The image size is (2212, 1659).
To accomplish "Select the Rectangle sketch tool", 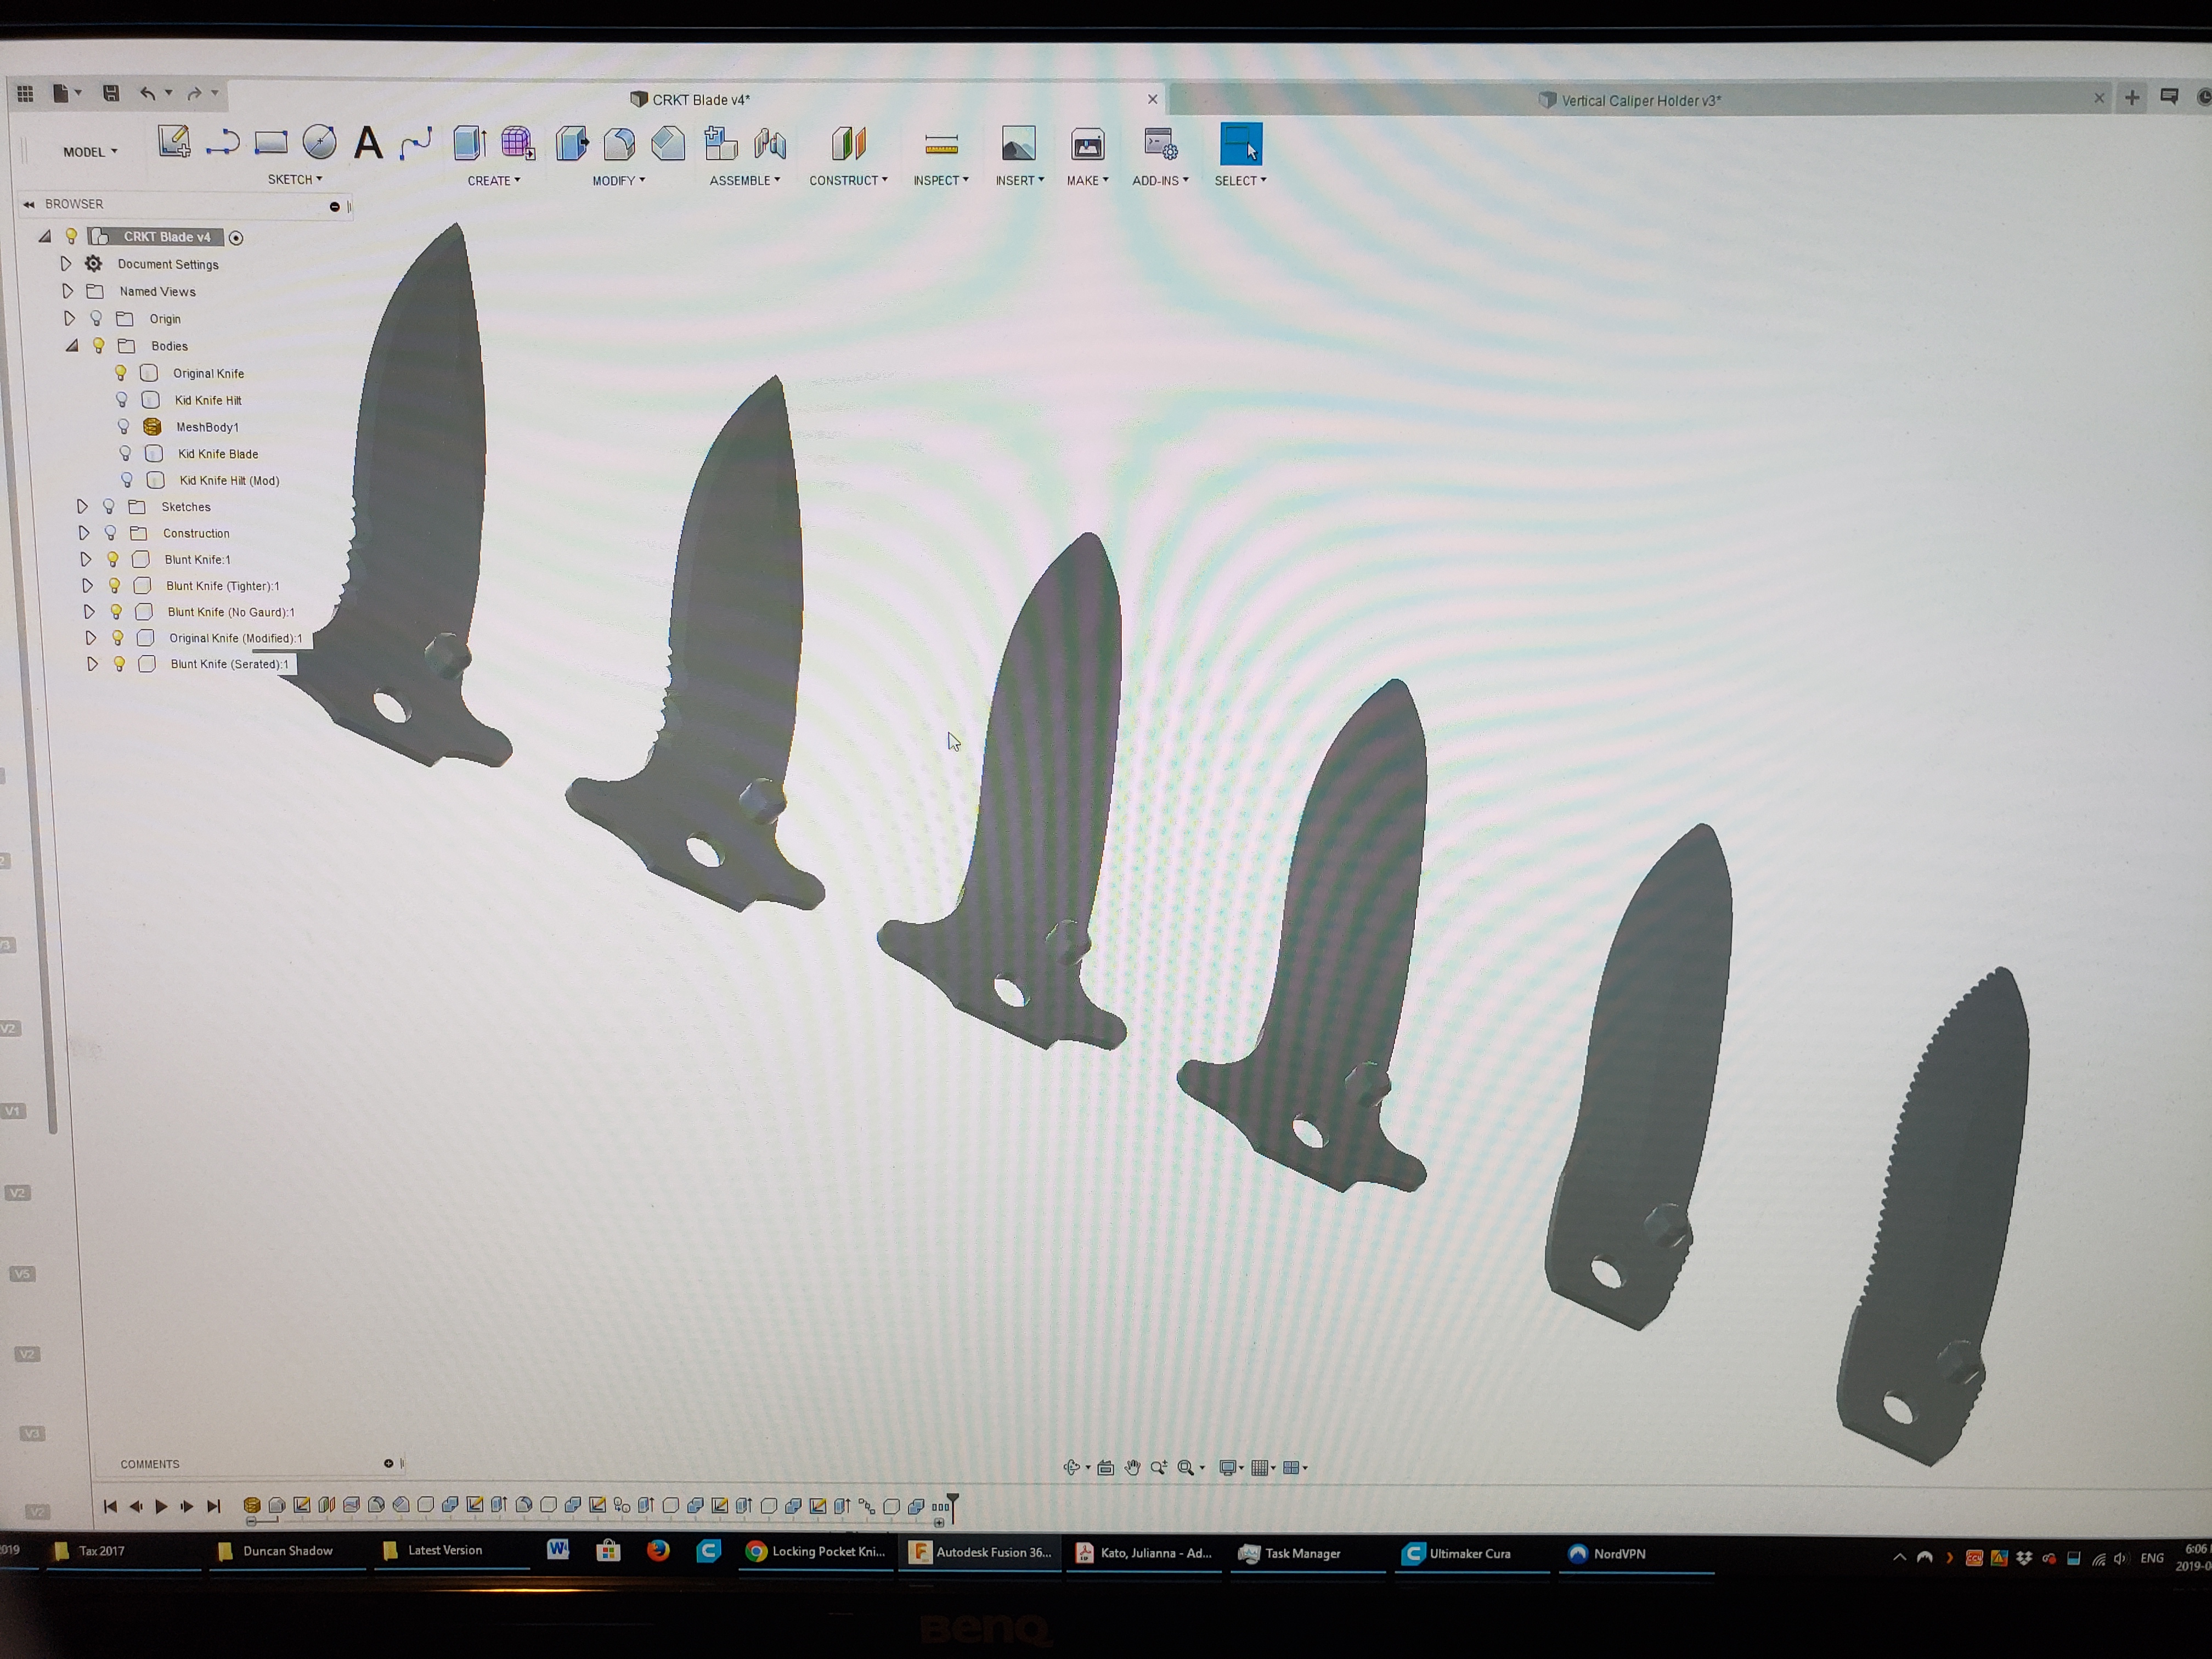I will click(271, 142).
